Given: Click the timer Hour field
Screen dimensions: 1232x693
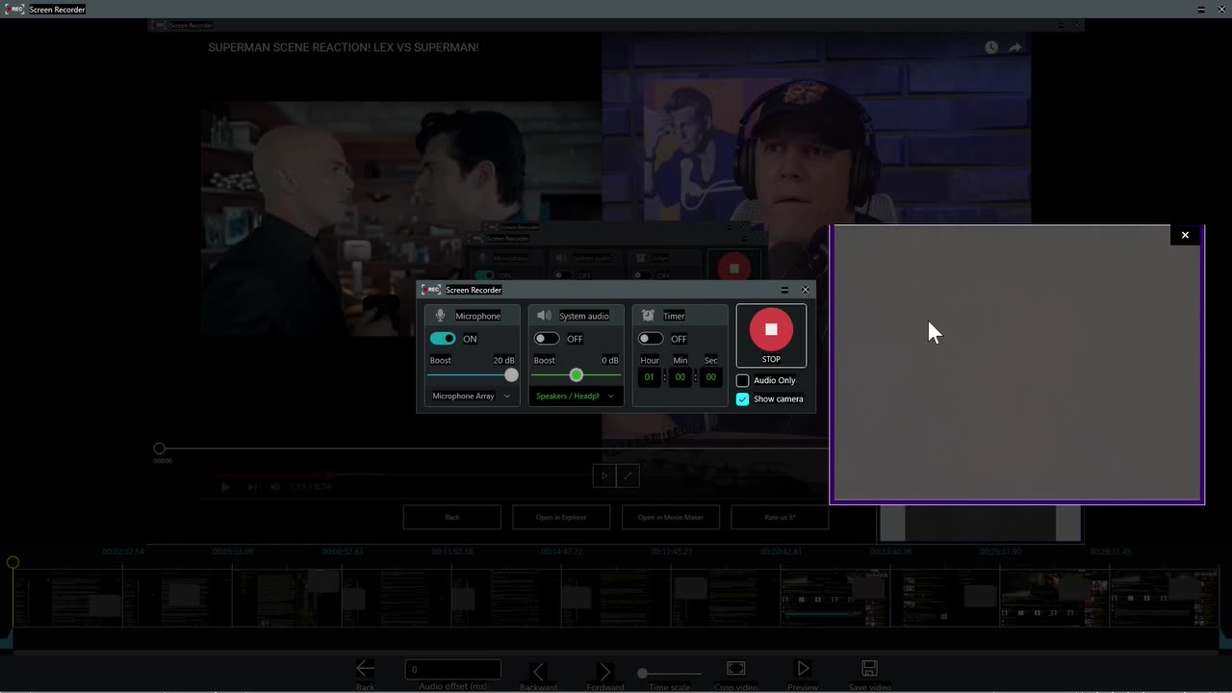Looking at the screenshot, I should [x=650, y=377].
